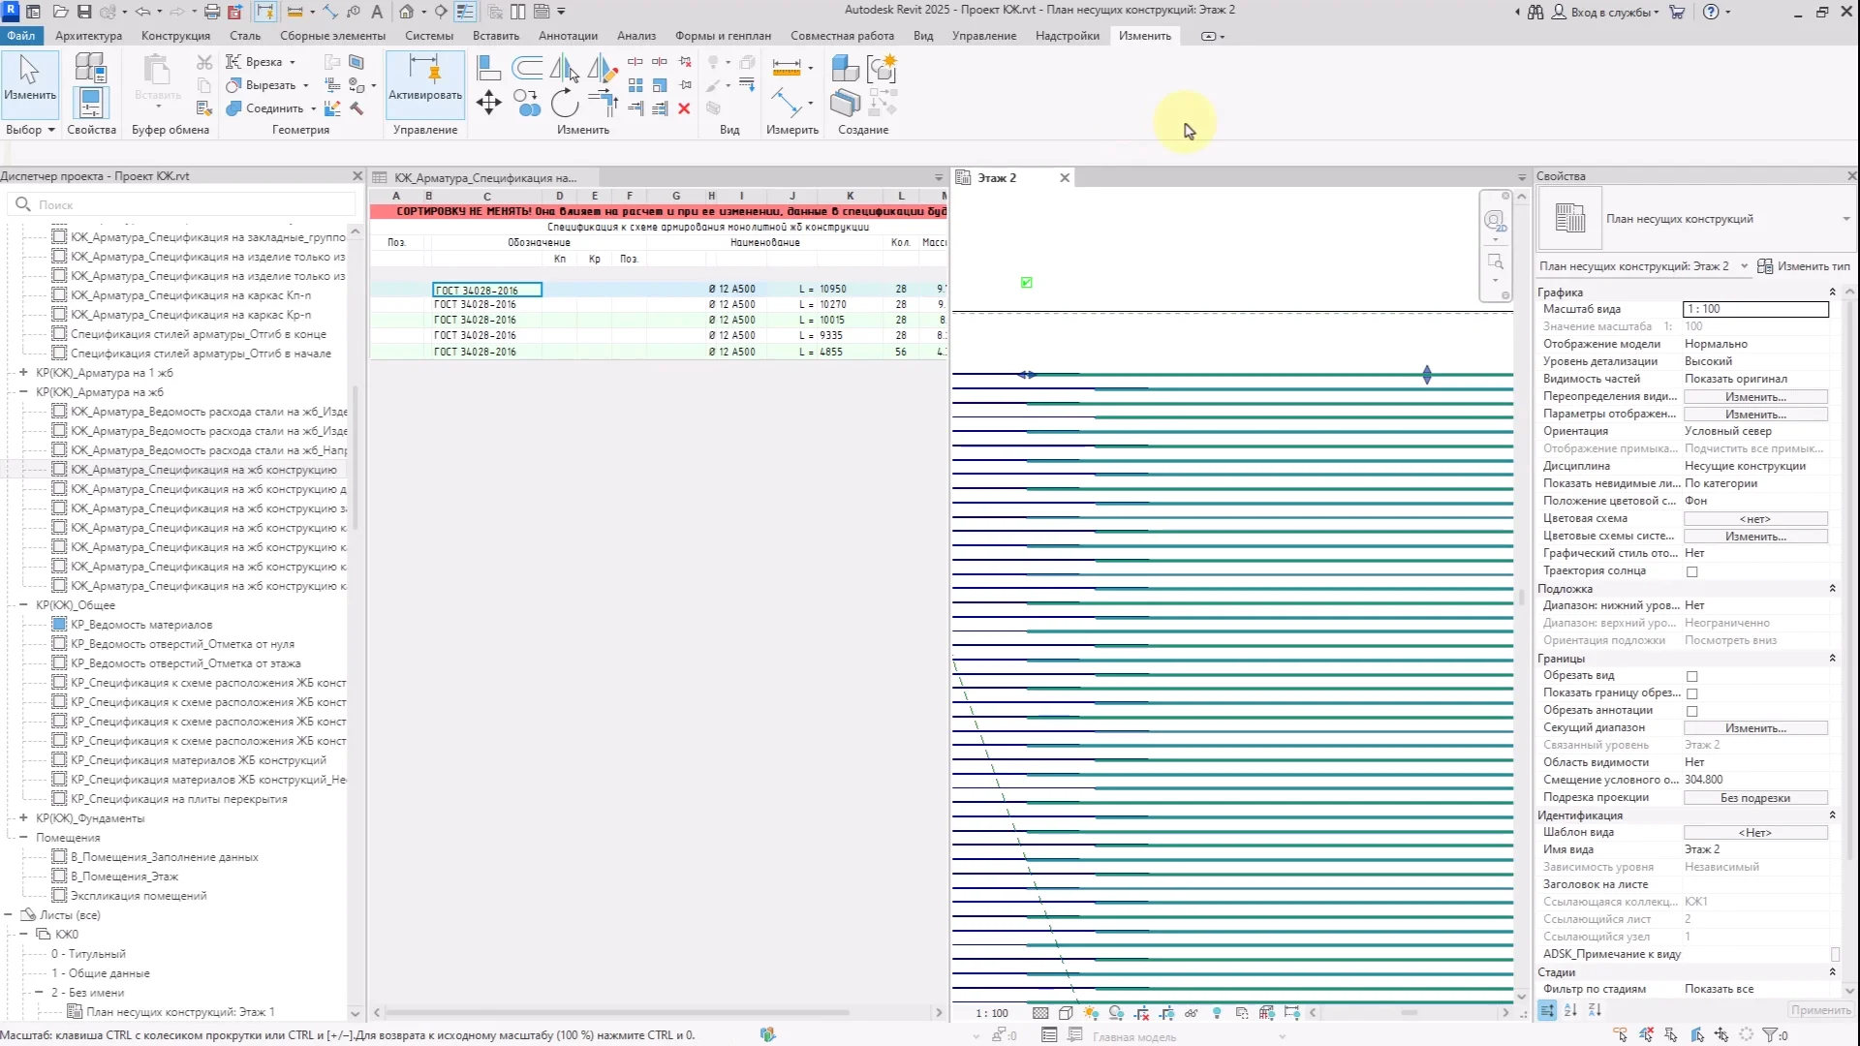1860x1046 pixels.
Task: Select the Move tool in the Изменить panel
Action: (x=488, y=103)
